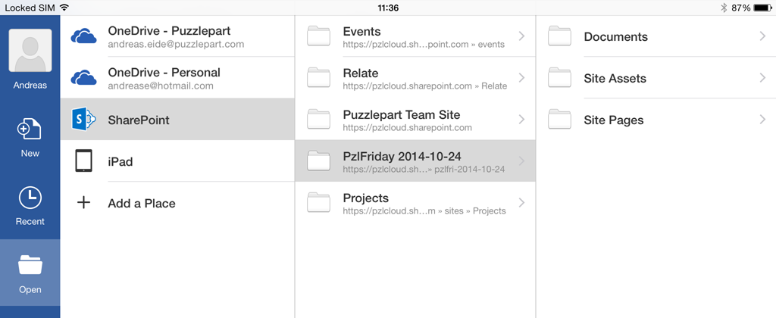This screenshot has width=776, height=318.
Task: Tap the Andreas profile avatar
Action: click(x=30, y=51)
